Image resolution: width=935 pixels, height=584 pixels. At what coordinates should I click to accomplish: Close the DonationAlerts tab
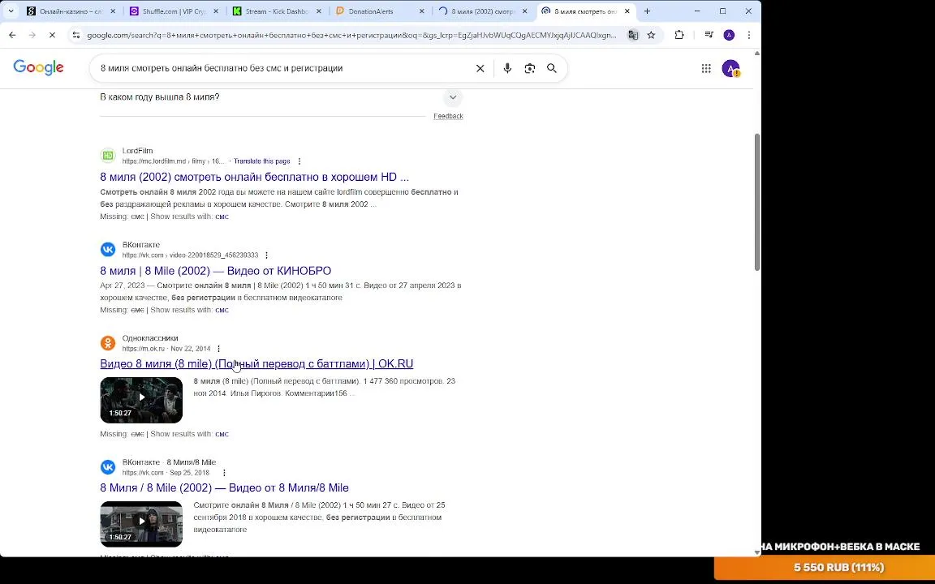point(421,11)
